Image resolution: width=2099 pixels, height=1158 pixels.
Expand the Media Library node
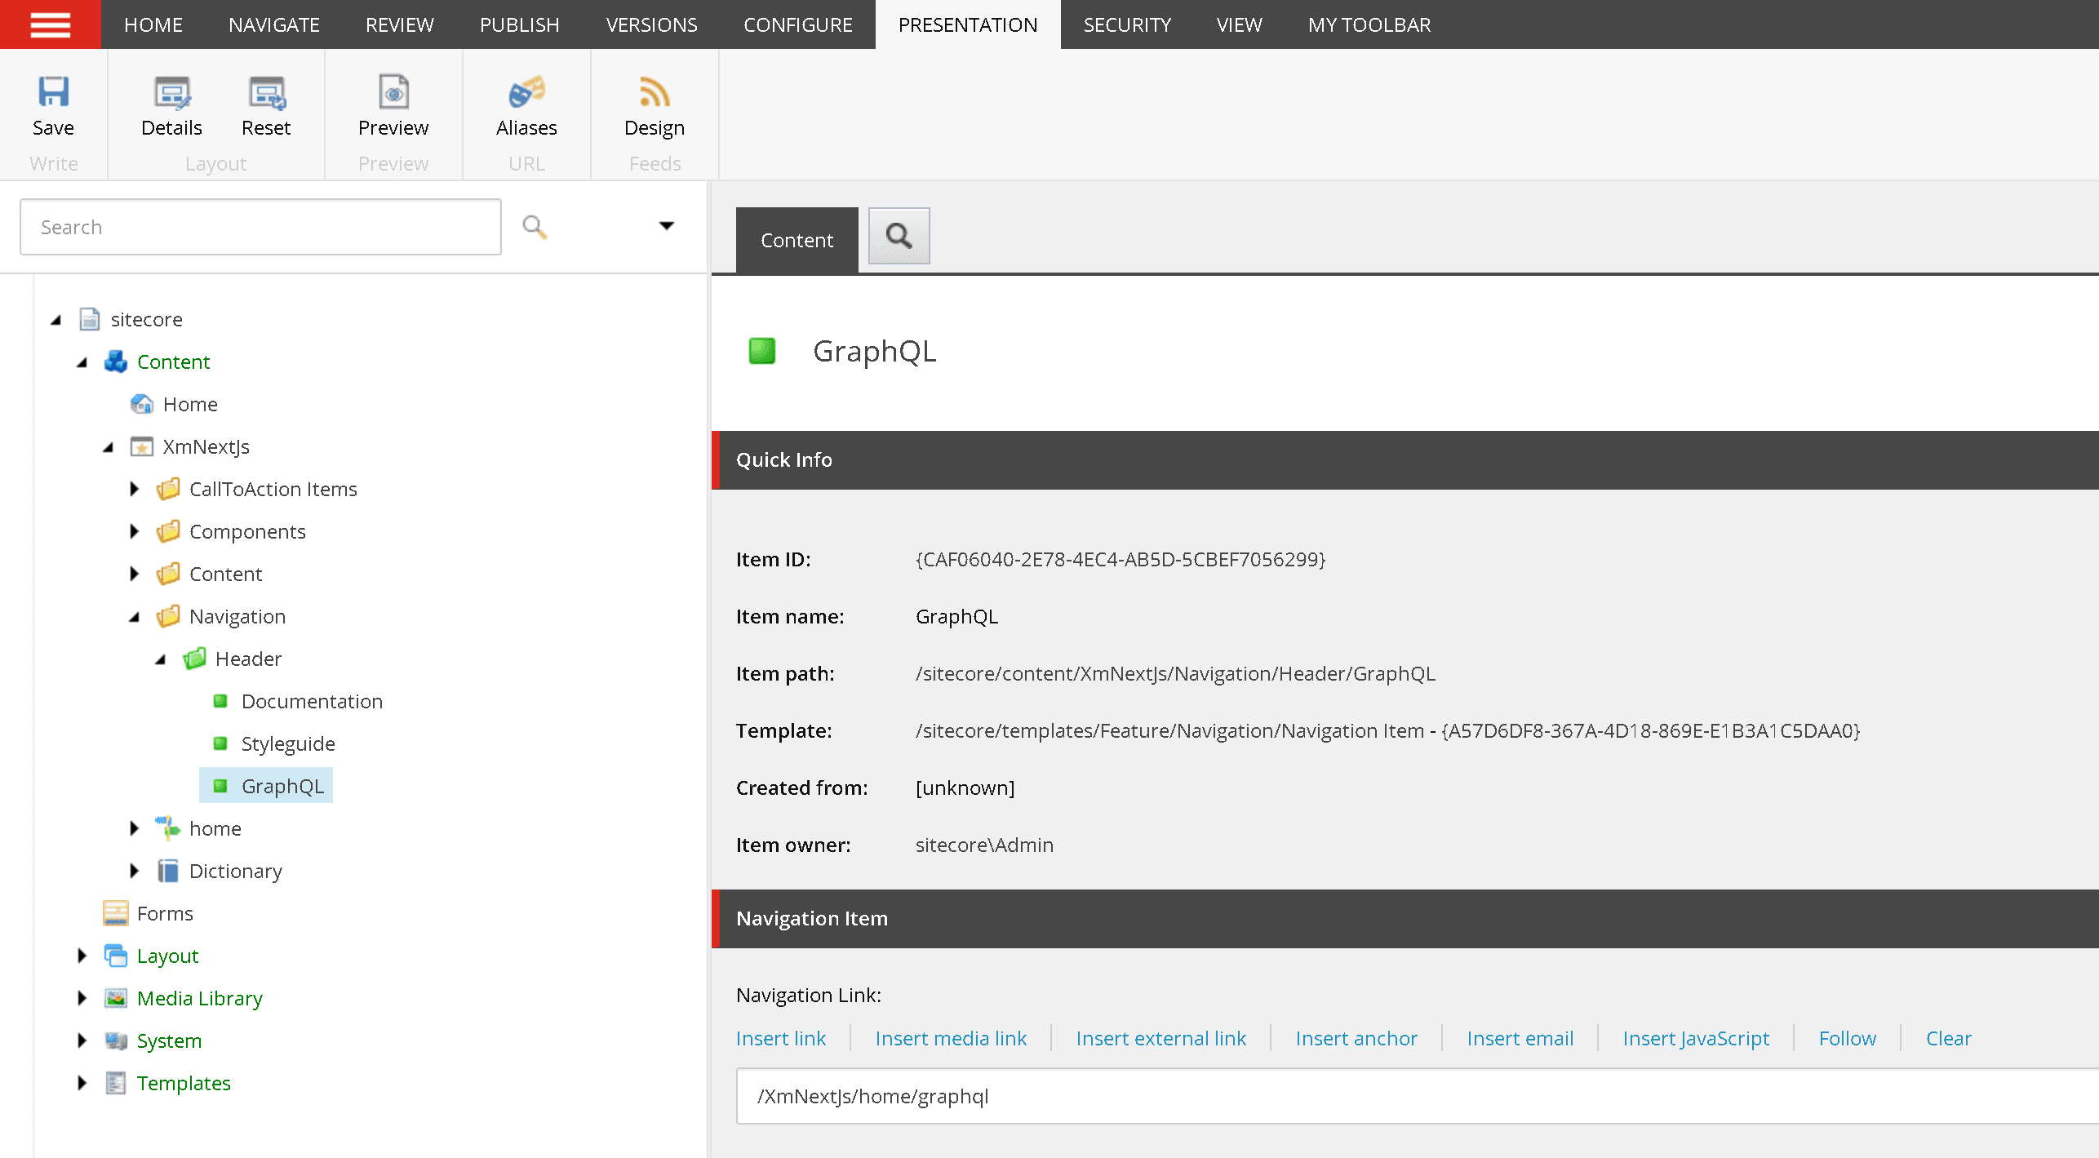82,998
